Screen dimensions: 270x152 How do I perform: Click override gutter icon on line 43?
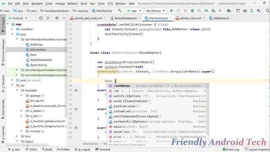76,128
